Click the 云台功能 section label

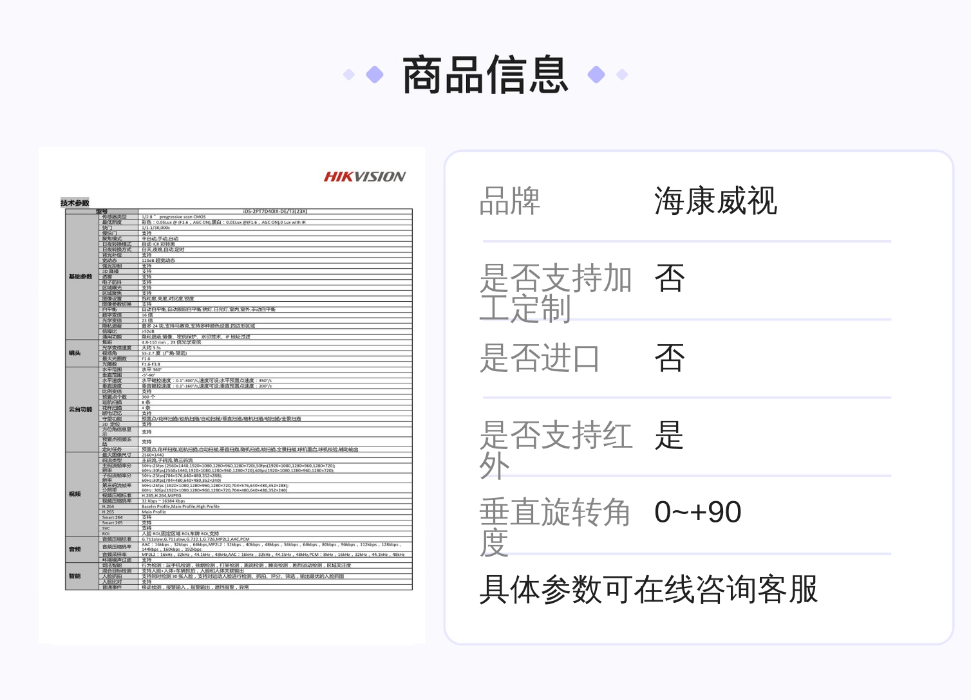80,409
